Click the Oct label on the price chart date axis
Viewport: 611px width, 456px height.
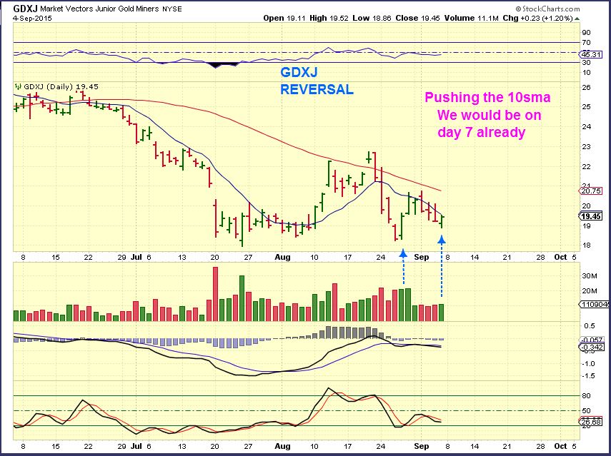click(x=560, y=257)
